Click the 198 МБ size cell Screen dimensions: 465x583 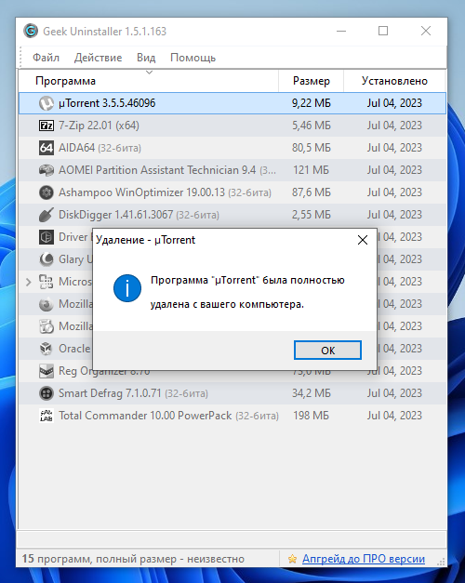click(311, 416)
